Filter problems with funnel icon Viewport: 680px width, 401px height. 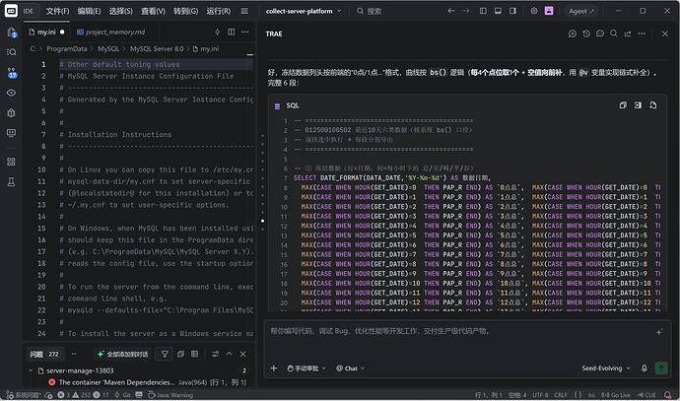pos(165,354)
